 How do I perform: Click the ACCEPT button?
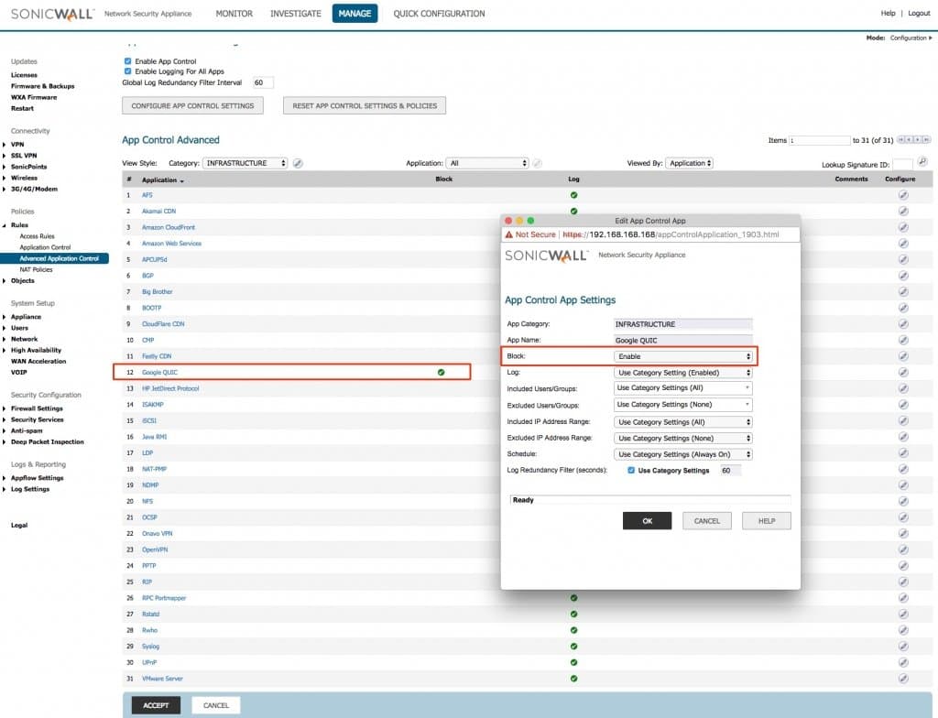tap(156, 705)
